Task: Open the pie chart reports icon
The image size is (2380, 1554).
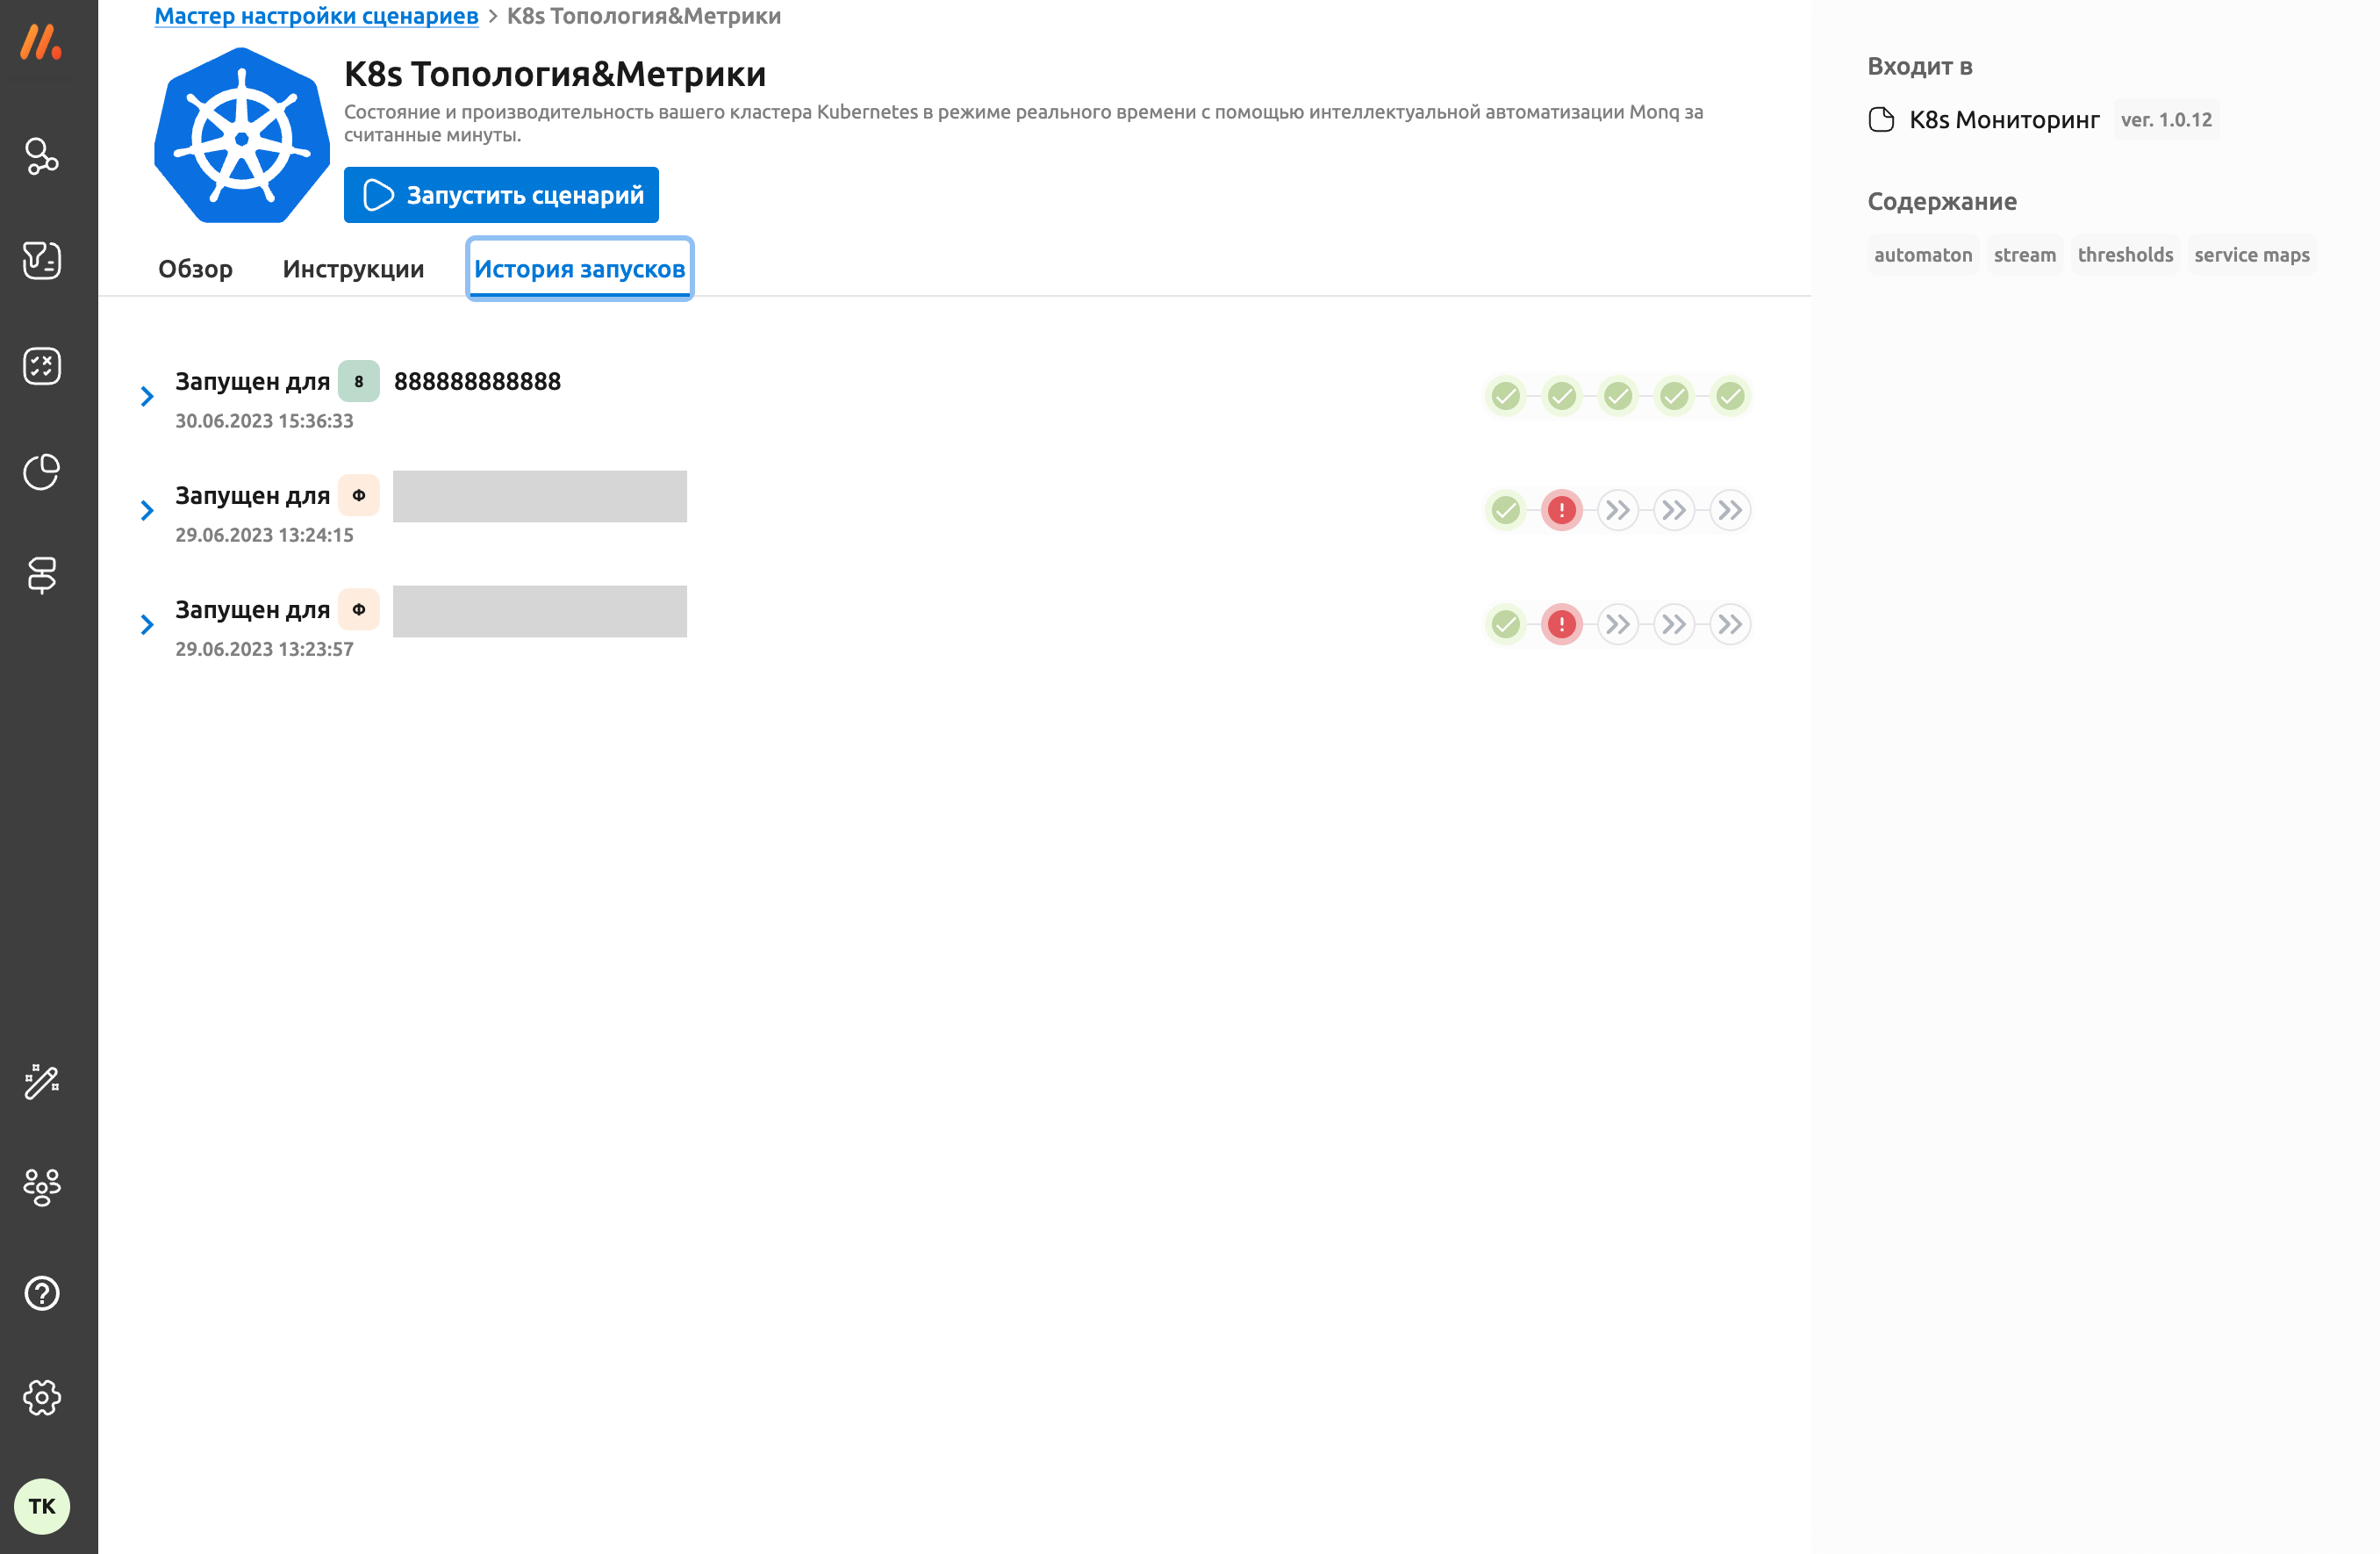Action: [41, 471]
